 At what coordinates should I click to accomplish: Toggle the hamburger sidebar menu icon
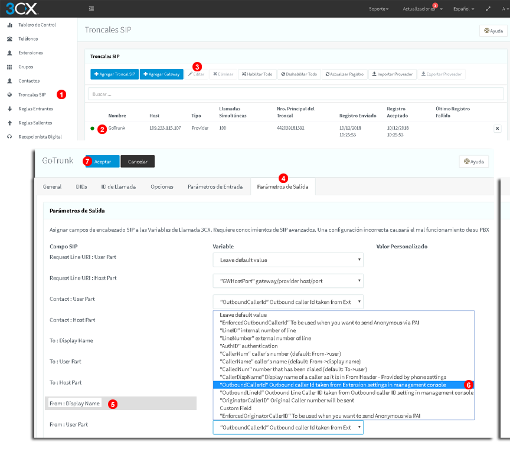pos(91,8)
